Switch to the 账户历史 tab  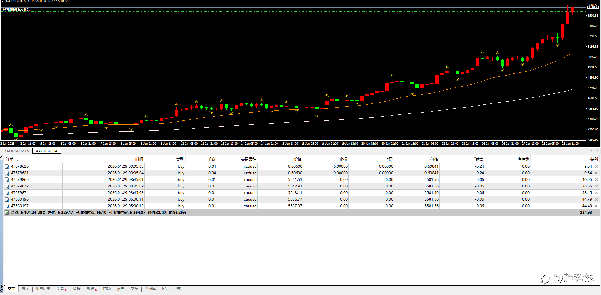pos(43,289)
